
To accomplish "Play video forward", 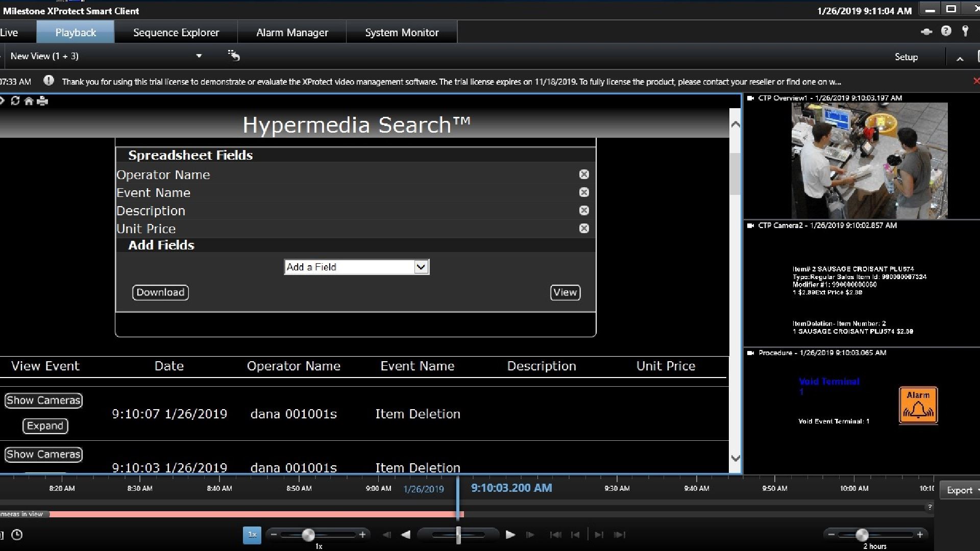I will (x=510, y=535).
